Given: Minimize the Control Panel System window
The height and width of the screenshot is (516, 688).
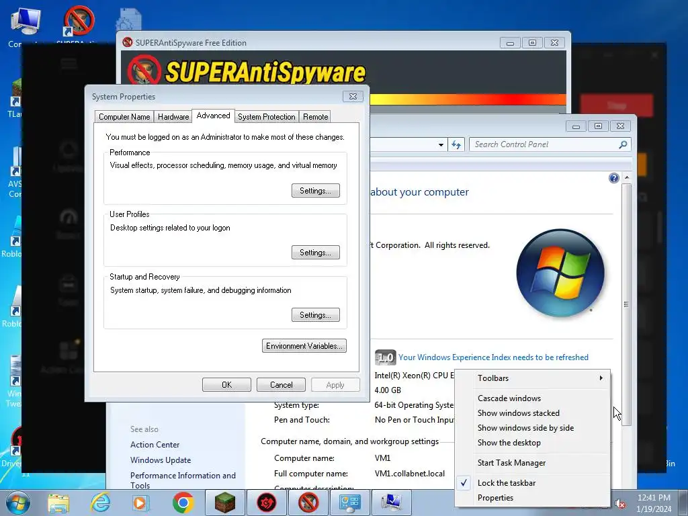Looking at the screenshot, I should click(576, 126).
